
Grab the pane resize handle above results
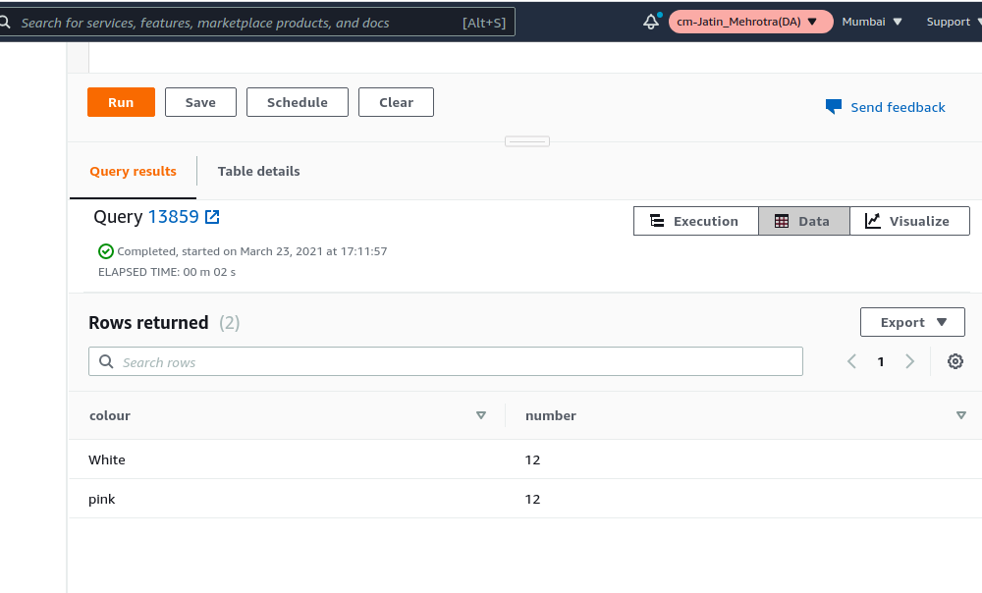click(x=527, y=141)
